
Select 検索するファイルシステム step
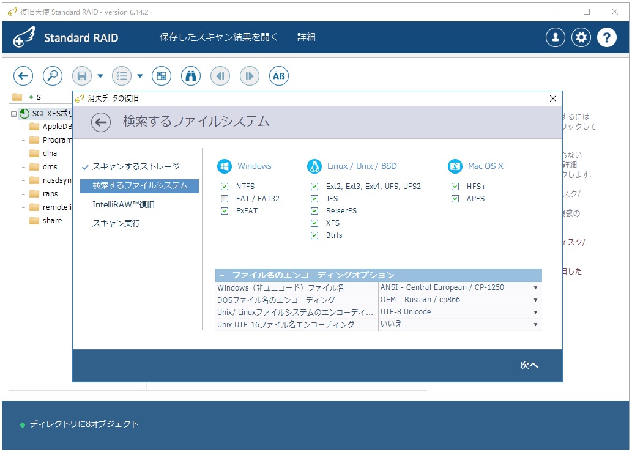pos(139,186)
